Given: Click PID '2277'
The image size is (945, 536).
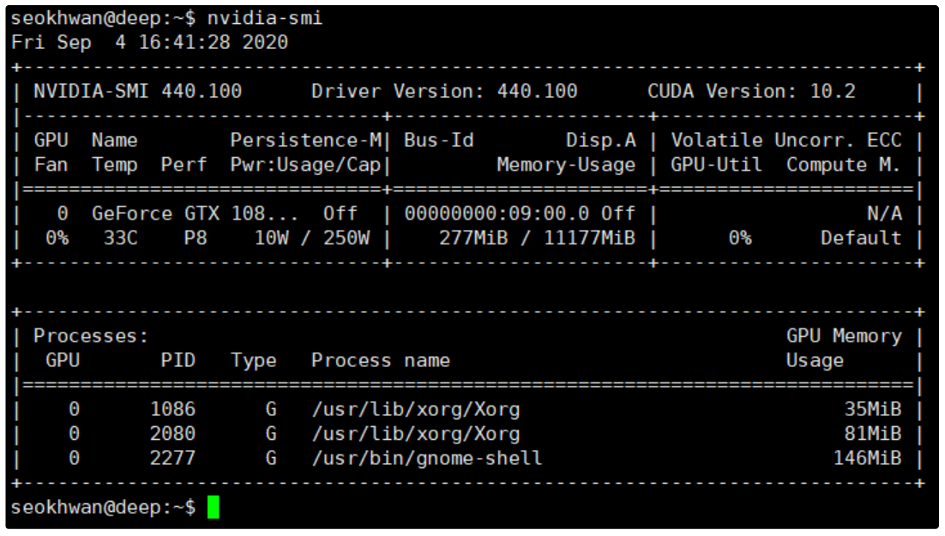Looking at the screenshot, I should 172,458.
